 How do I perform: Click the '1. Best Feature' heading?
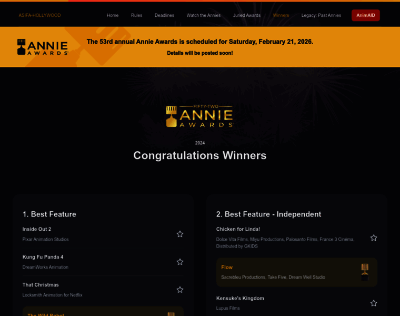(x=49, y=214)
